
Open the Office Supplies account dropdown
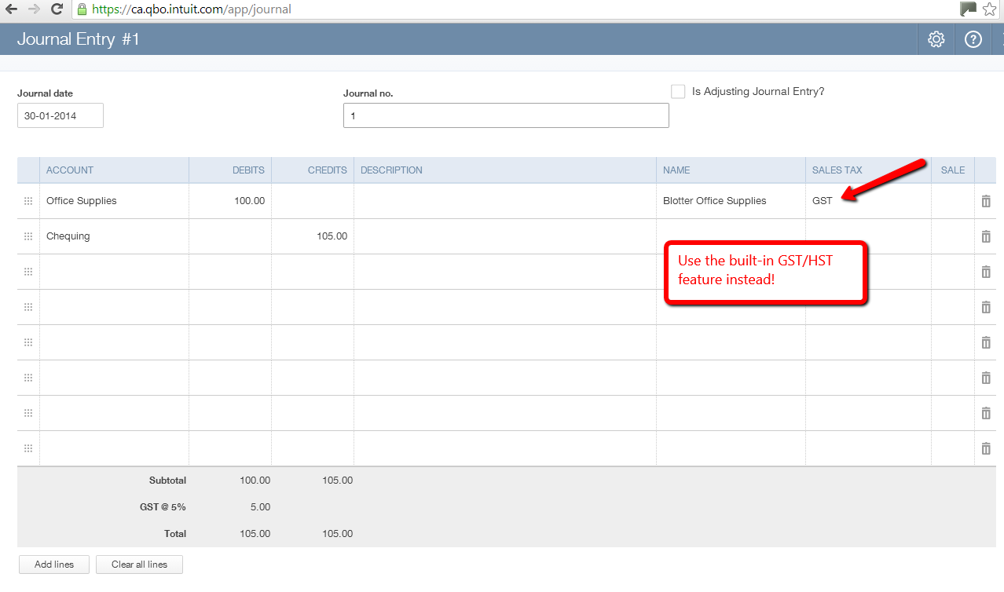[114, 201]
